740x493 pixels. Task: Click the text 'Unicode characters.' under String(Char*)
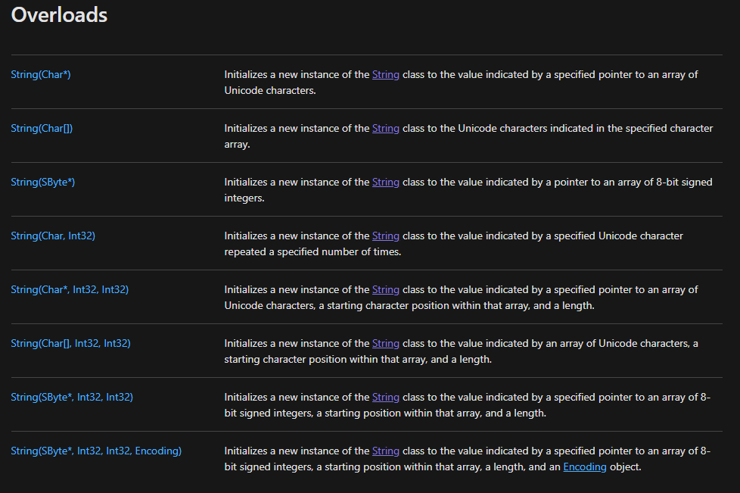click(270, 91)
